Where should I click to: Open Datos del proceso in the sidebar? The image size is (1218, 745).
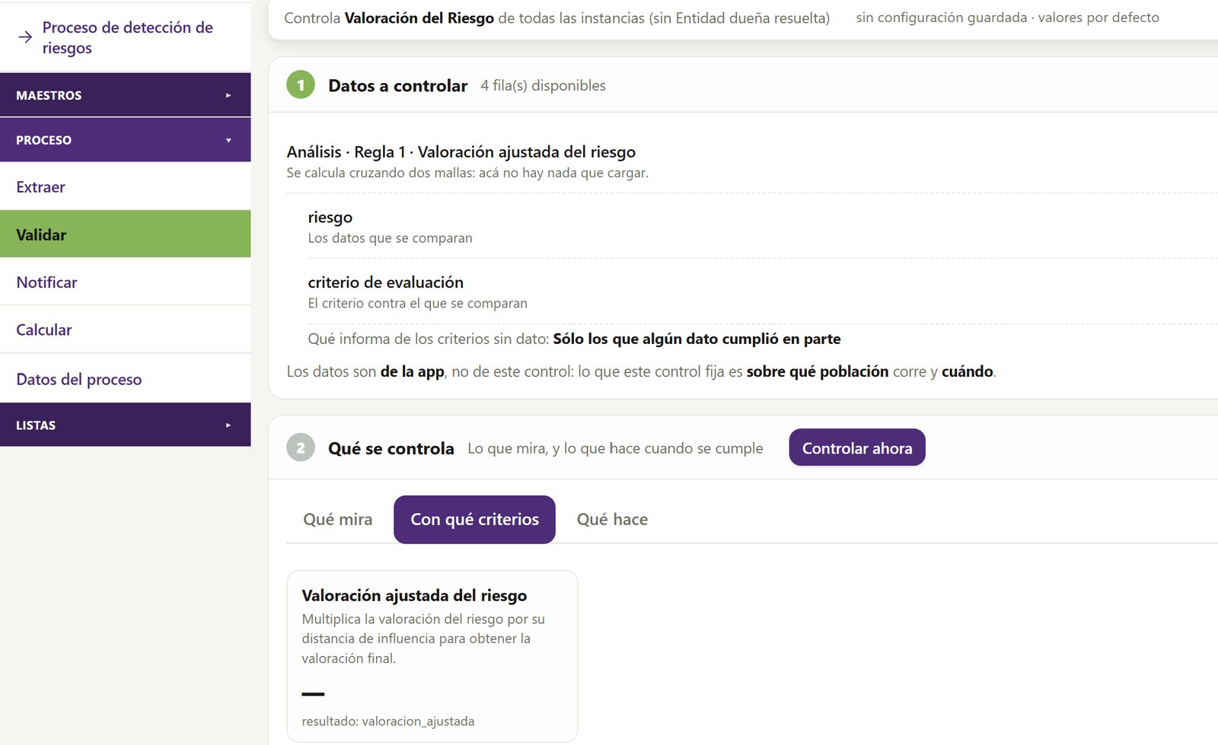coord(125,379)
